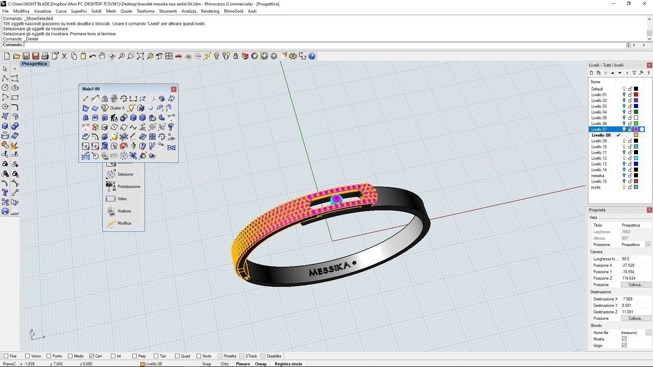The height and width of the screenshot is (367, 653).
Task: Uncheck the Mostra background checkbox
Action: (624, 339)
